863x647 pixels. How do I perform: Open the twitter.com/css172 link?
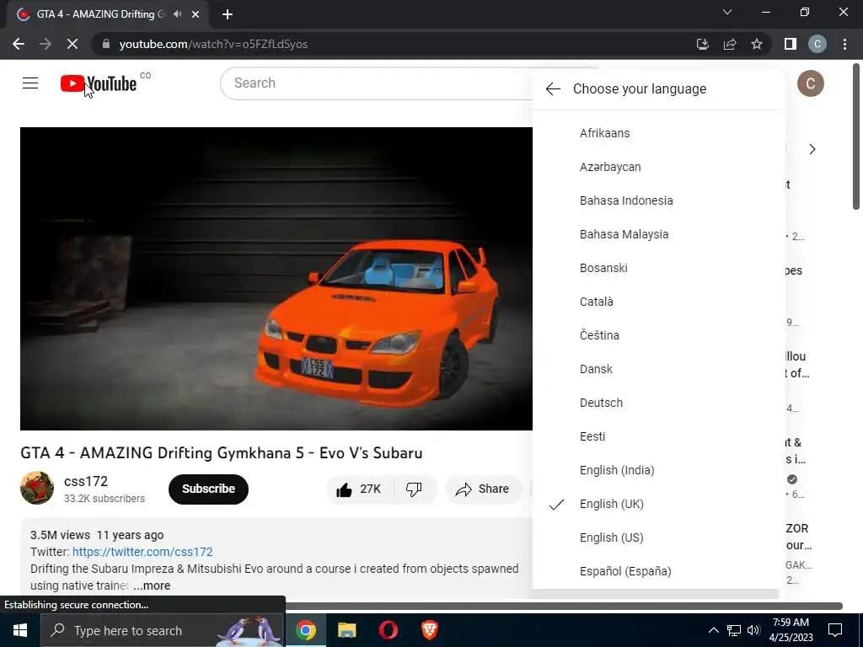pos(142,552)
